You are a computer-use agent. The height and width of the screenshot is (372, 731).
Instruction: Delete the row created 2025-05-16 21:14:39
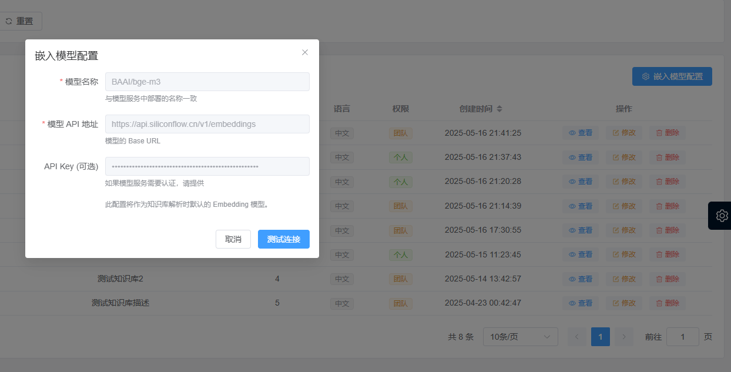tap(668, 206)
